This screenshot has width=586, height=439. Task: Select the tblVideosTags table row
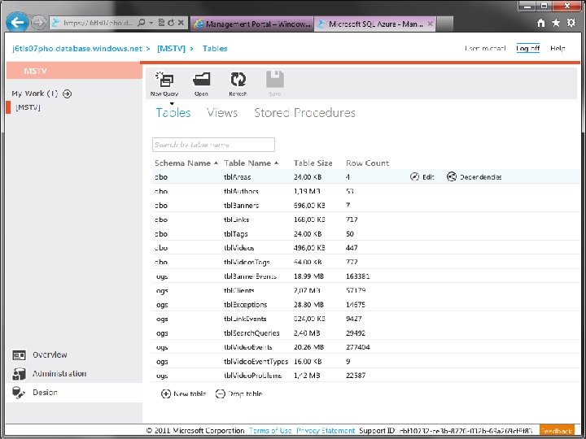point(366,262)
